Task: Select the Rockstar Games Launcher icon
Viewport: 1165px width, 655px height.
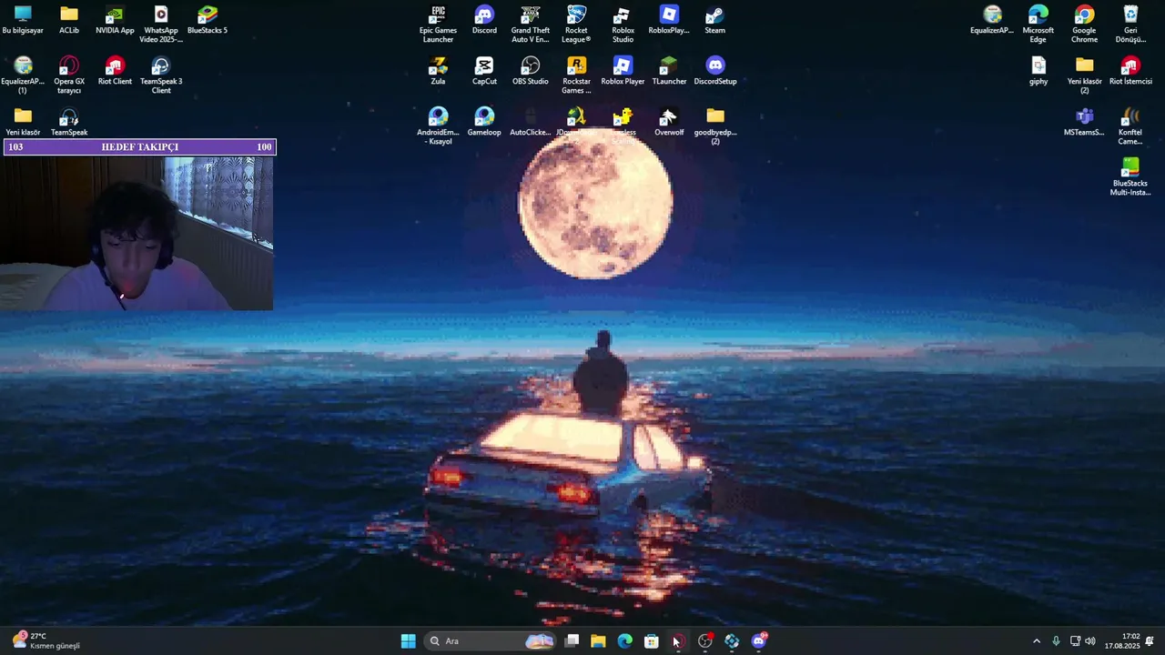Action: click(576, 76)
